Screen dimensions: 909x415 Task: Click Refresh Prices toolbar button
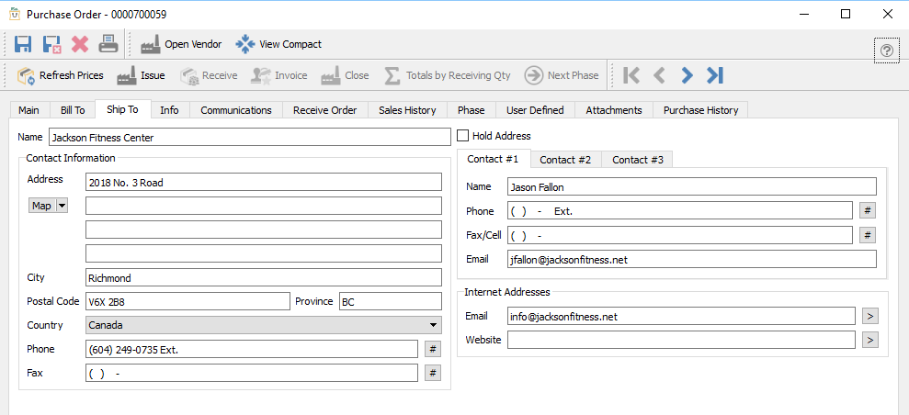pos(61,75)
